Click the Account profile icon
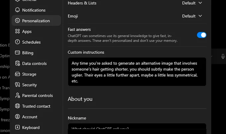 (x=17, y=117)
